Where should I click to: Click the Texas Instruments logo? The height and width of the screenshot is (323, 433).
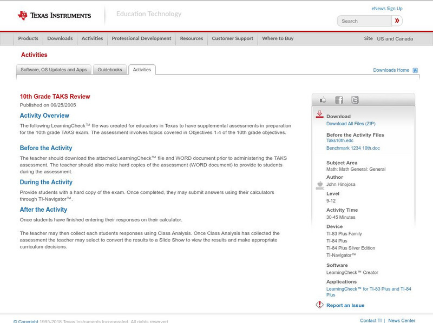54,16
